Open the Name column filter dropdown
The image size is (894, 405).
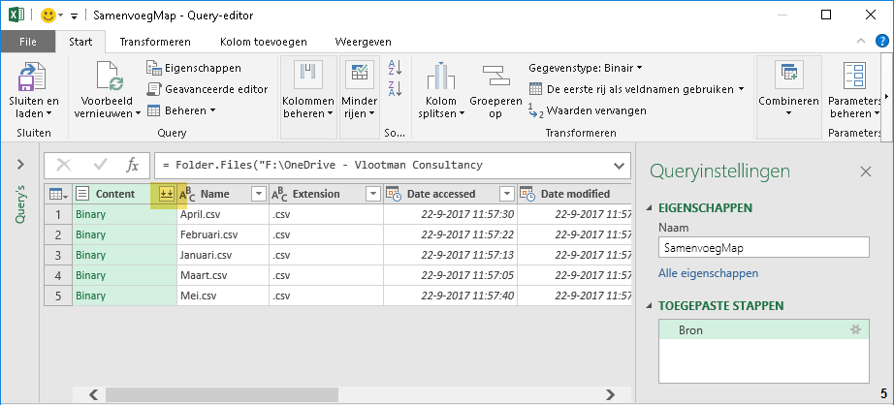258,194
